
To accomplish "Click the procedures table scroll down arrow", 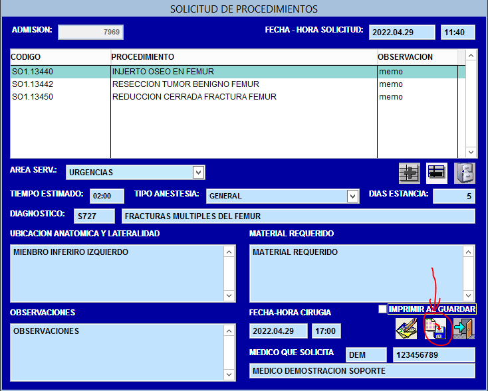I will pyautogui.click(x=471, y=152).
